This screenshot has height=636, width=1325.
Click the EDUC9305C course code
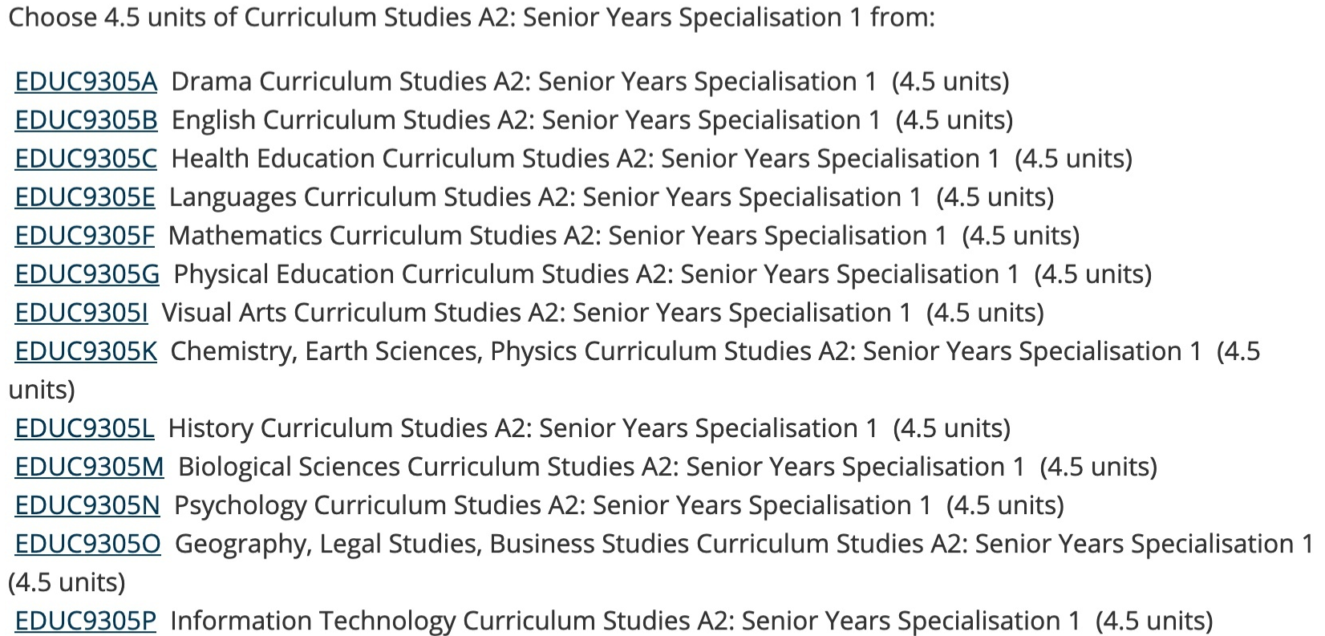(86, 159)
